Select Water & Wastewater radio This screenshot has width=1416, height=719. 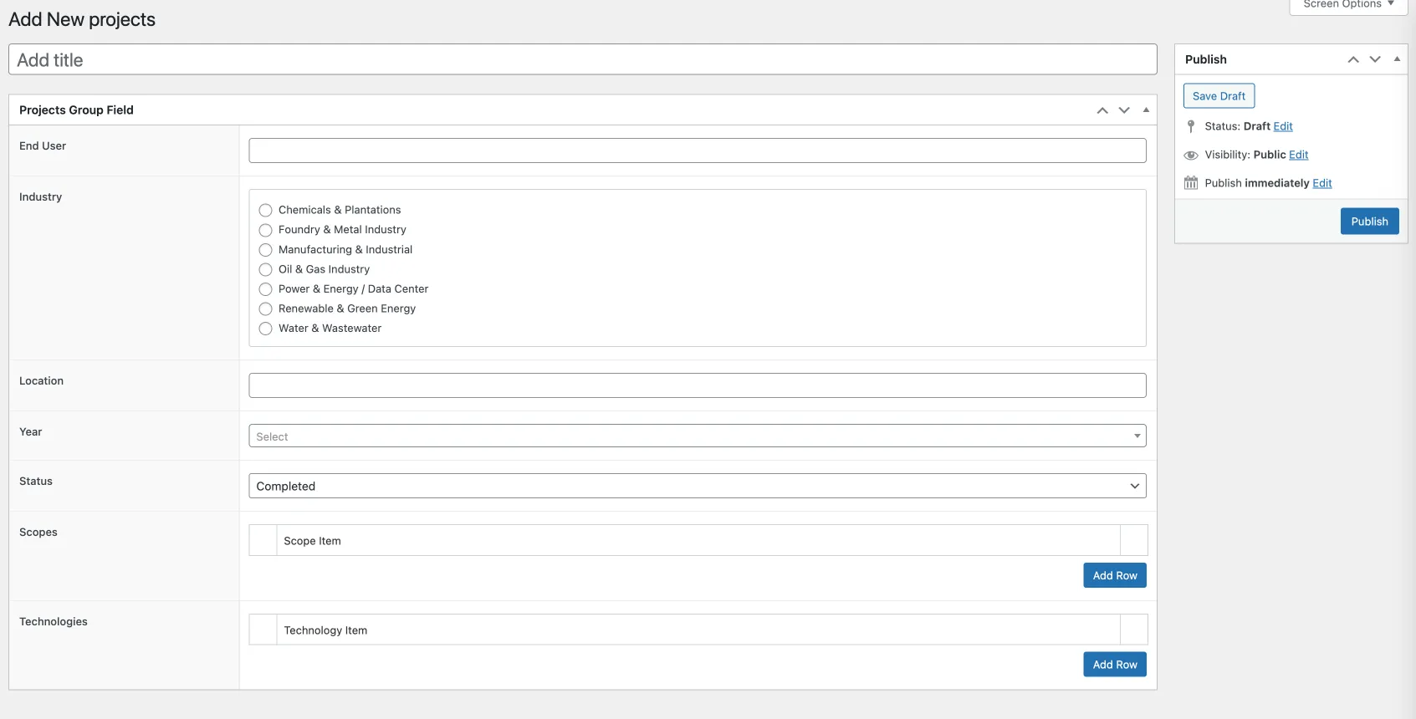(x=265, y=329)
